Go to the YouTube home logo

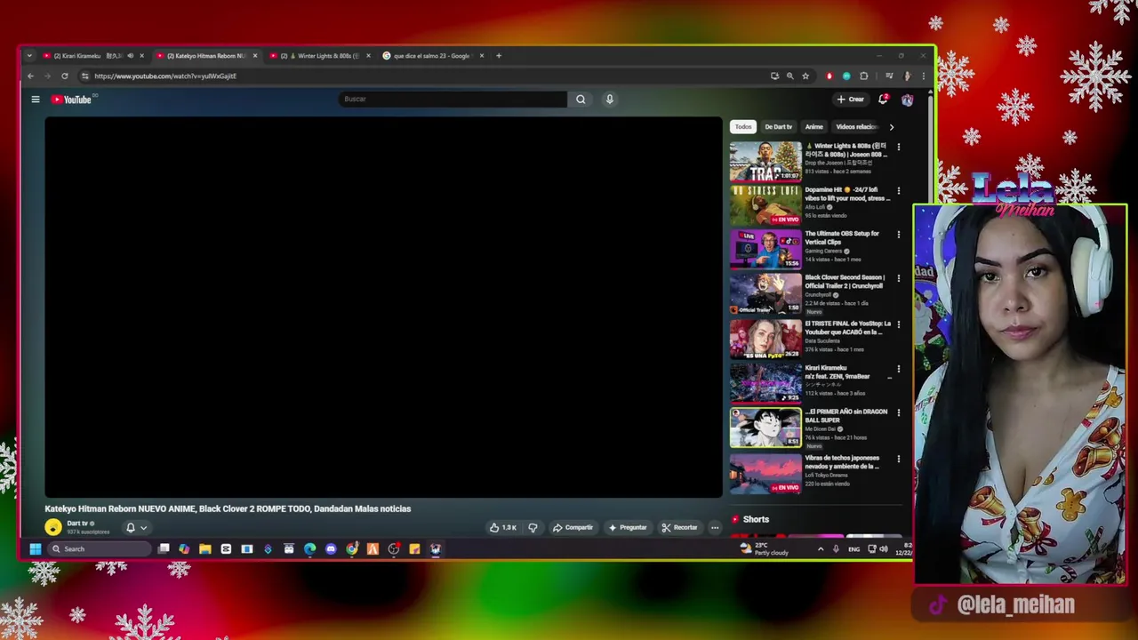click(71, 100)
